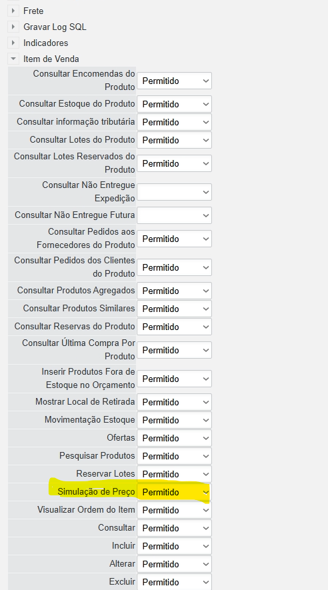Open the Pesquisar Produtos dropdown
The height and width of the screenshot is (590, 328).
(x=174, y=456)
